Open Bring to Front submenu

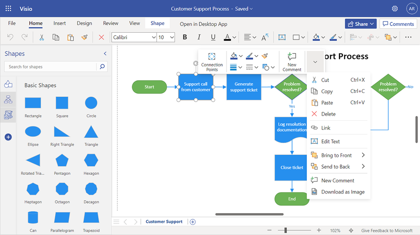coord(338,155)
